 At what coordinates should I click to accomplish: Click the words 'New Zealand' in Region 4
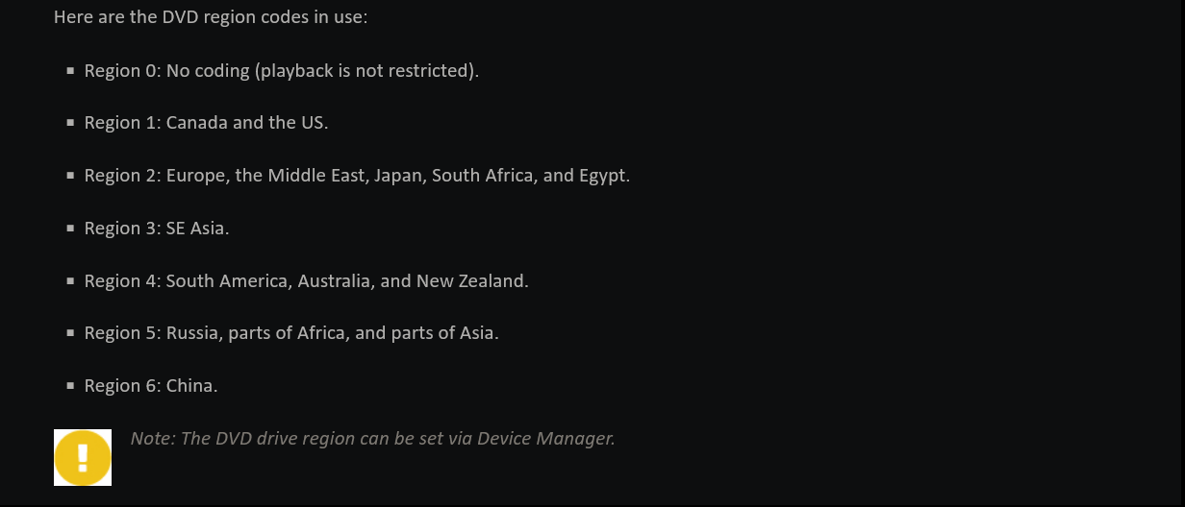tap(470, 281)
